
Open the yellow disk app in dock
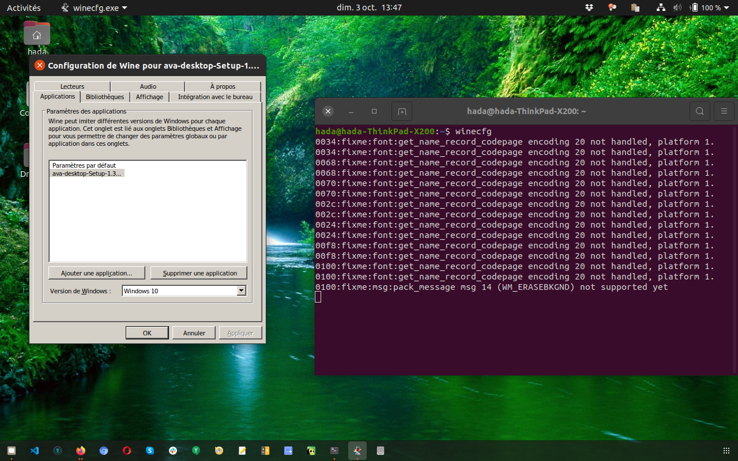tap(219, 451)
